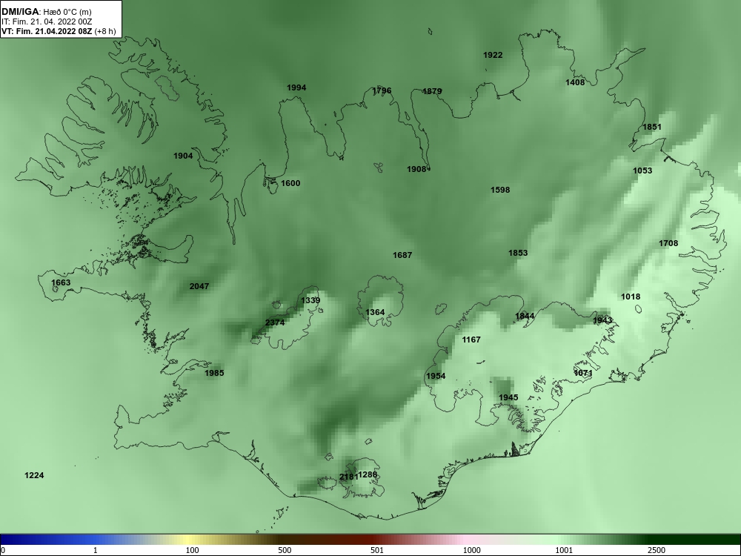This screenshot has height=556, width=741.
Task: Click the 1904 value in the Westfjords
Action: coord(183,156)
